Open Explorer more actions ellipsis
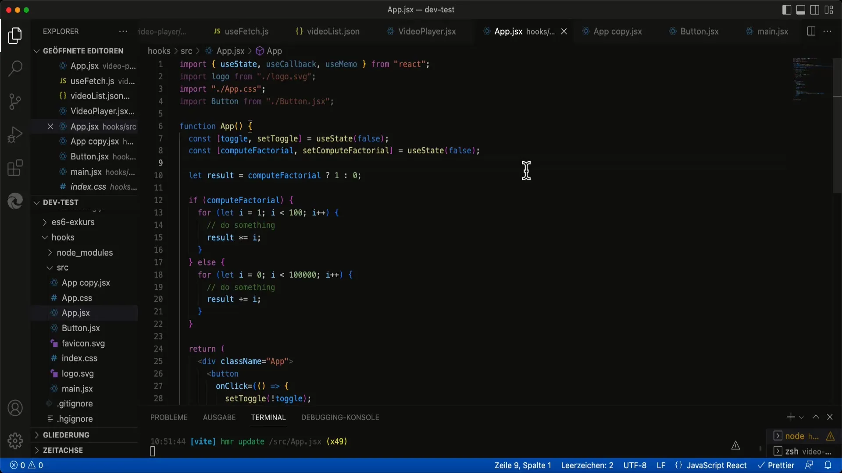The image size is (842, 473). click(x=123, y=32)
